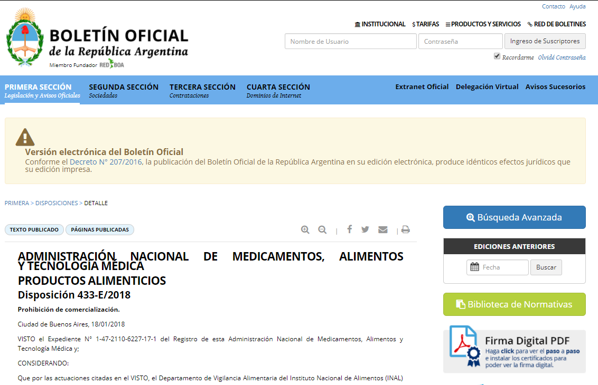
Task: Open Productos y Servicios menu
Action: pos(483,24)
